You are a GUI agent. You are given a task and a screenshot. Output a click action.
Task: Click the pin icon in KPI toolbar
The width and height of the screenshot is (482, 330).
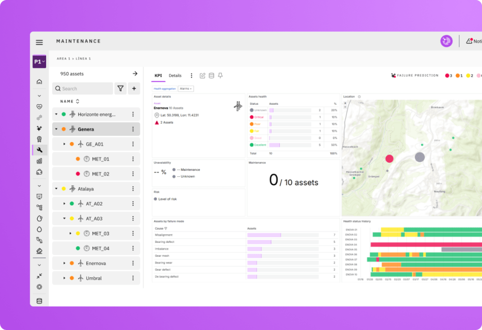pyautogui.click(x=220, y=75)
